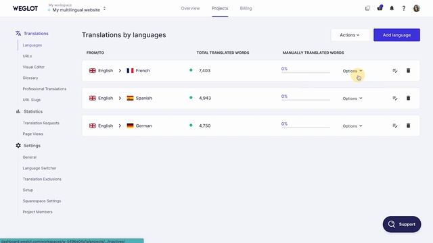Viewport: 433px width, 243px height.
Task: Go to Glossary page
Action: tap(30, 78)
